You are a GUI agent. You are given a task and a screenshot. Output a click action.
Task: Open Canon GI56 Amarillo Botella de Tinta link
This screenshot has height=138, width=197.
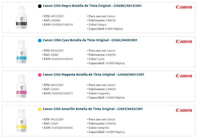coord(93,109)
